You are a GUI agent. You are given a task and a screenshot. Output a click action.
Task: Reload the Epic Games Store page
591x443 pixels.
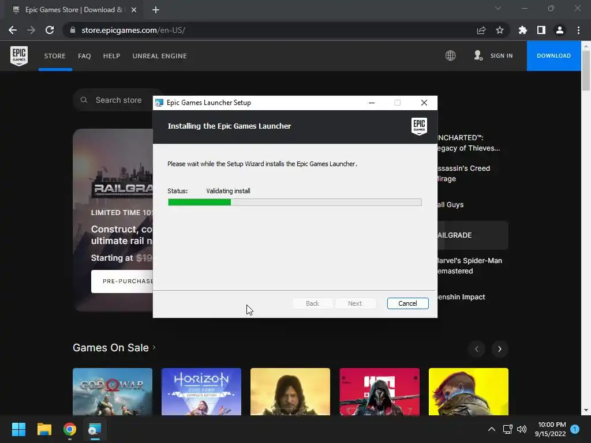coord(50,30)
